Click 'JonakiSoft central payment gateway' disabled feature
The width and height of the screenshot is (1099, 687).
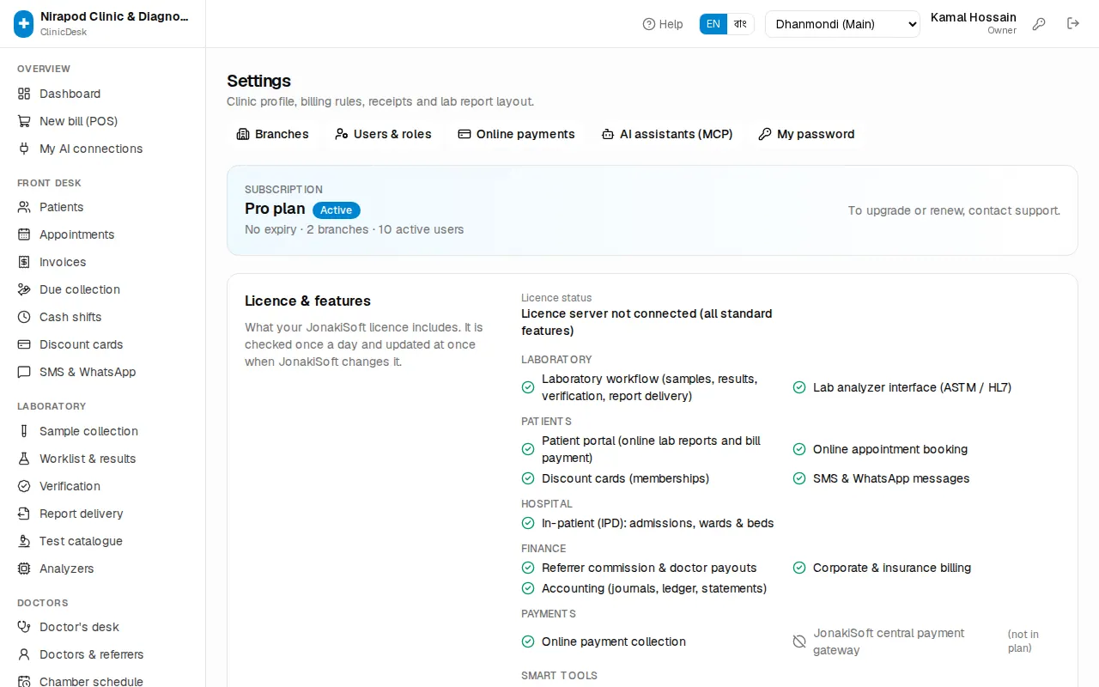[889, 641]
